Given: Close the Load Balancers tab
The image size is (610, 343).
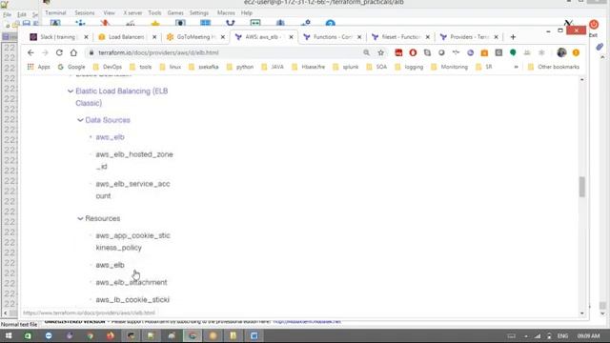Looking at the screenshot, I should pos(154,37).
